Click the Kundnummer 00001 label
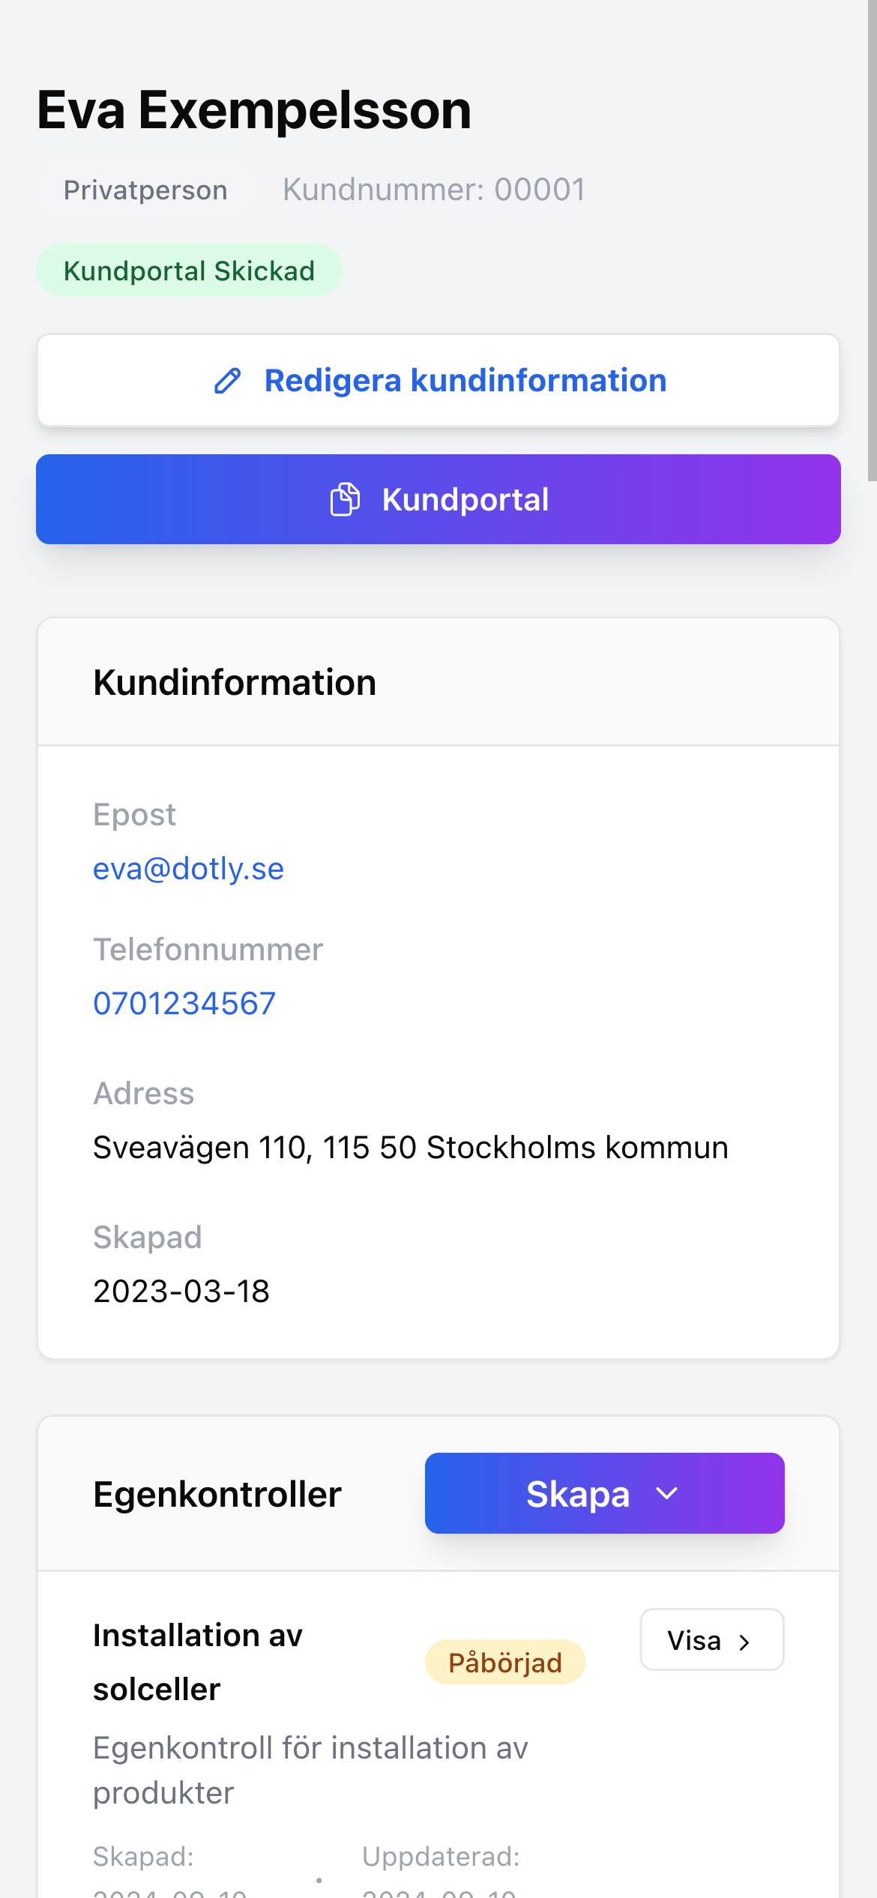The height and width of the screenshot is (1898, 877). 434,190
